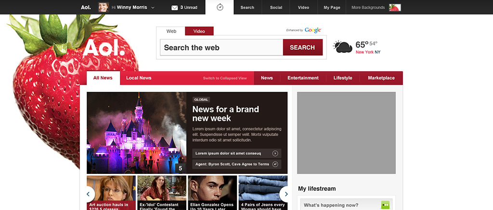493x210 pixels.
Task: Open 'News for a brand new week' headline
Action: pos(225,113)
